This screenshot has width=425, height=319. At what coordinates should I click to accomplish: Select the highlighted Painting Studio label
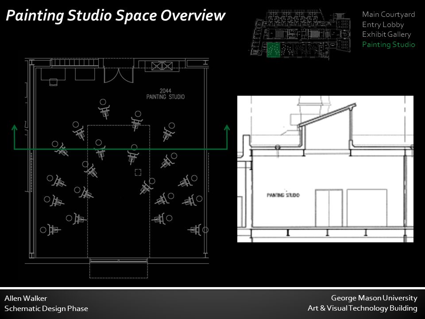click(x=388, y=44)
